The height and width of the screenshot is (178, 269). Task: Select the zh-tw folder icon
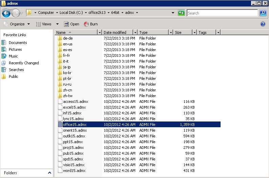point(60,95)
